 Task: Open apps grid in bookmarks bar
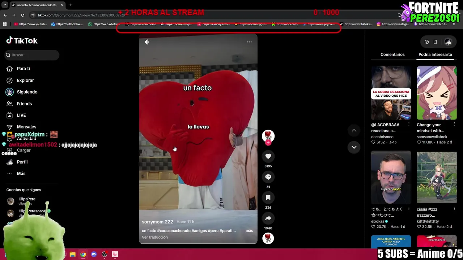5,24
